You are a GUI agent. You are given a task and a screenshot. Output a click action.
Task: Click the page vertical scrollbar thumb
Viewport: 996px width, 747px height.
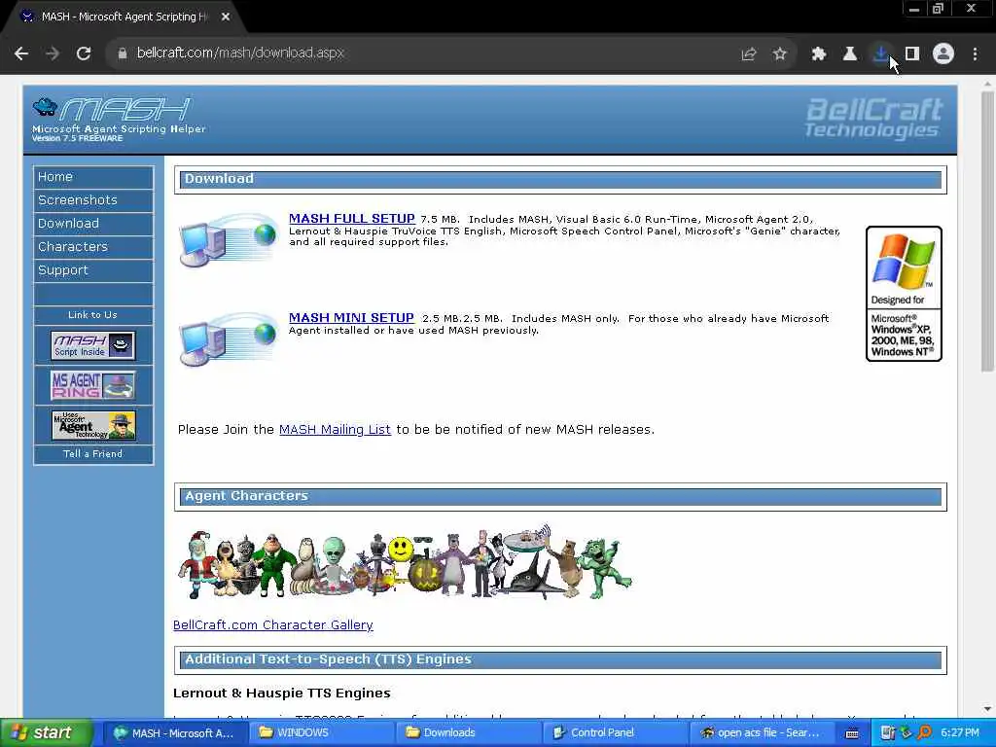pos(987,231)
